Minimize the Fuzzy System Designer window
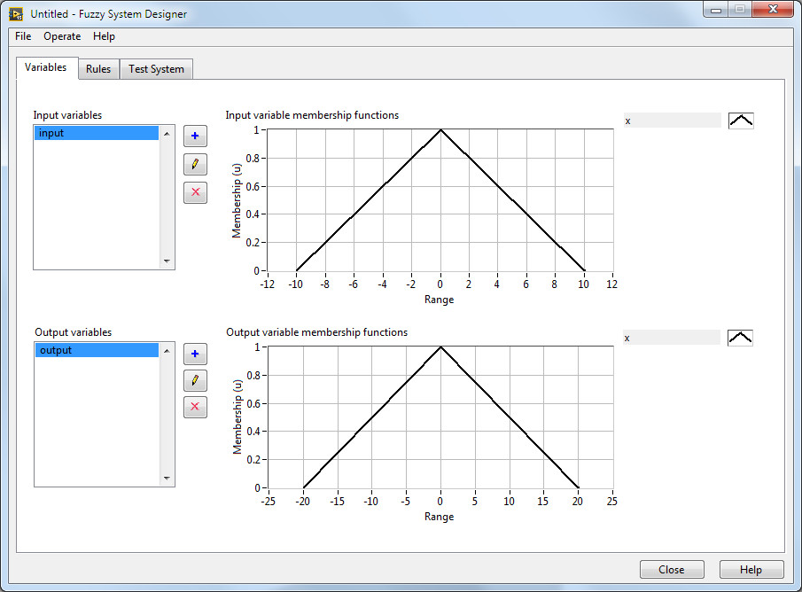Viewport: 802px width, 592px height. click(x=715, y=10)
